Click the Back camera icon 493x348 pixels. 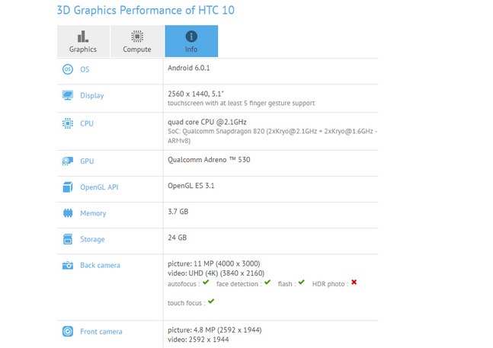coord(68,266)
